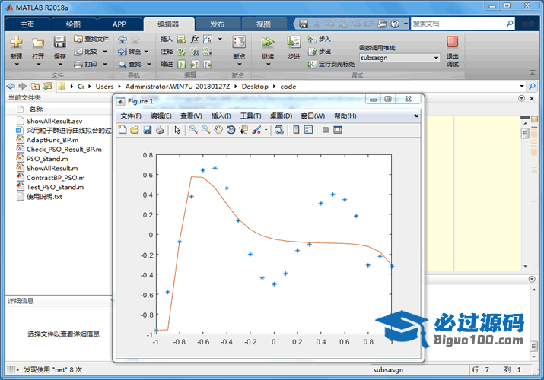Open file using the folder icon
The image size is (544, 380).
coord(38,43)
